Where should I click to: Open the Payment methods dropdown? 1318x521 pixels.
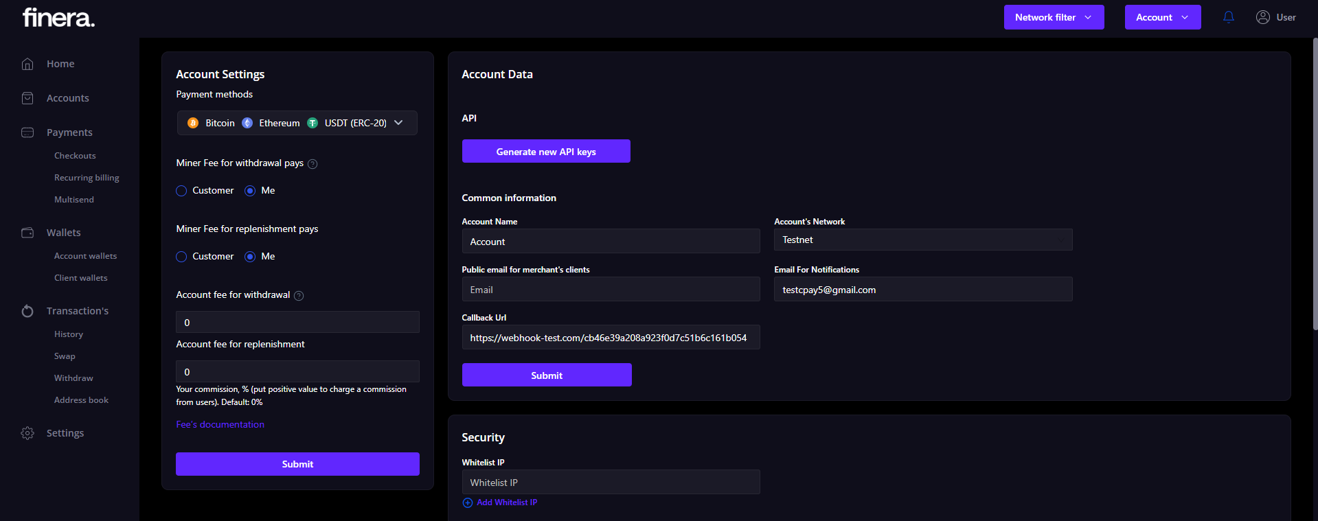coord(297,123)
